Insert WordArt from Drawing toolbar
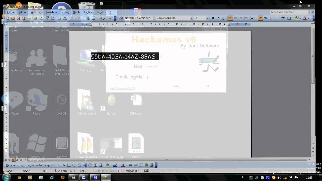 coord(85,165)
